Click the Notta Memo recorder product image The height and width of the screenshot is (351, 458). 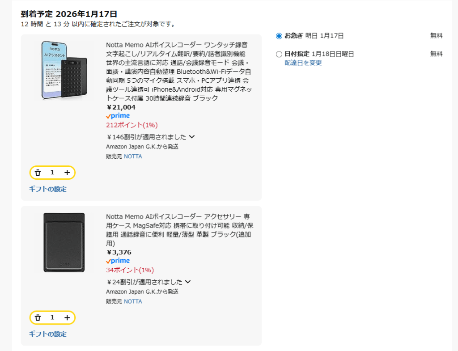coord(64,71)
